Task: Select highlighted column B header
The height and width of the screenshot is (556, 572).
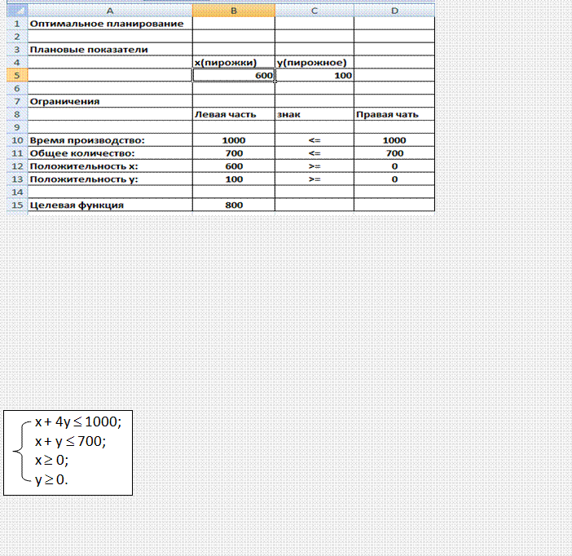Action: click(233, 11)
